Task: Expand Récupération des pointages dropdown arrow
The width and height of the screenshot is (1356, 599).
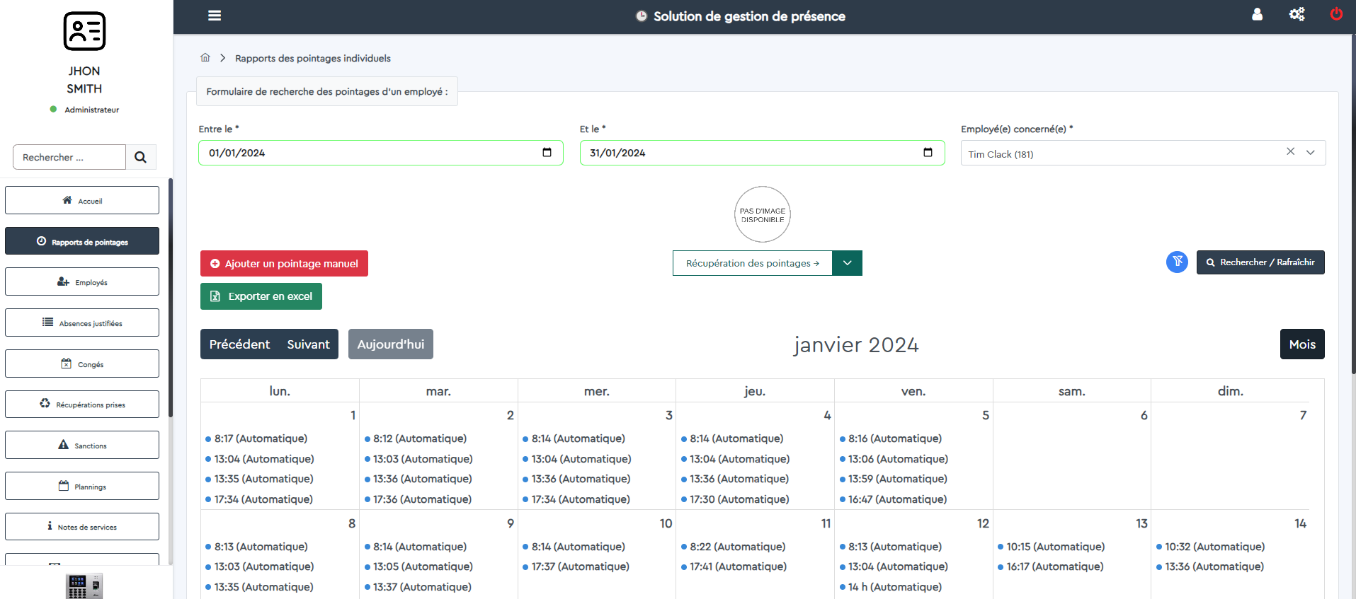Action: 847,263
